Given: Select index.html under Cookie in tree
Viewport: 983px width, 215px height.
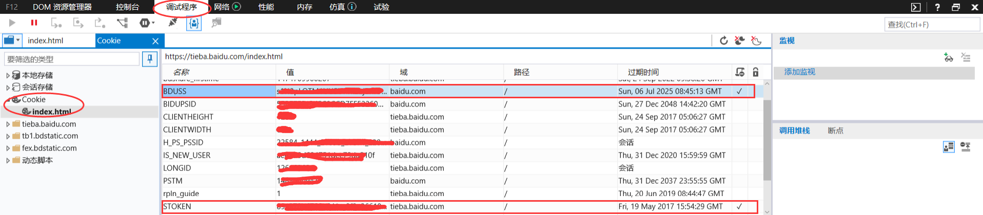Looking at the screenshot, I should [x=51, y=112].
